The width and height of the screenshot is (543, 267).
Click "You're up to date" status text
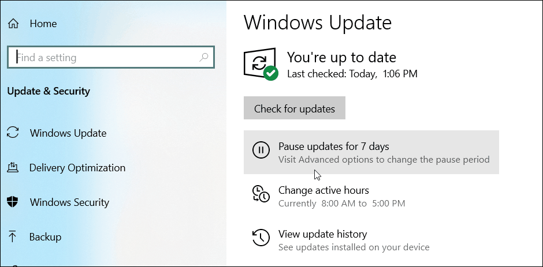click(x=341, y=57)
